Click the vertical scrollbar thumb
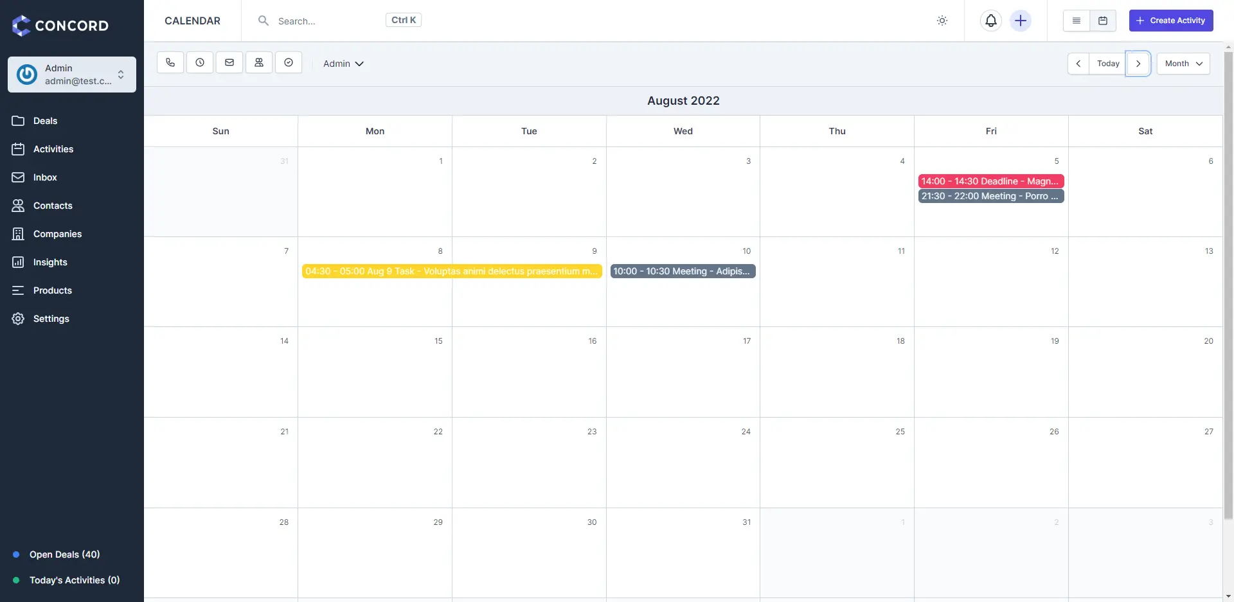The height and width of the screenshot is (602, 1234). click(x=1228, y=286)
